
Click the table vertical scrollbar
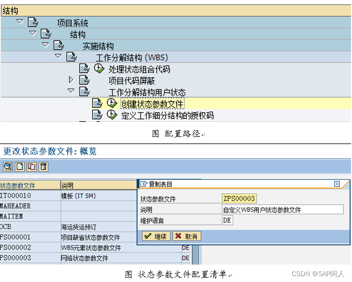coord(196,254)
